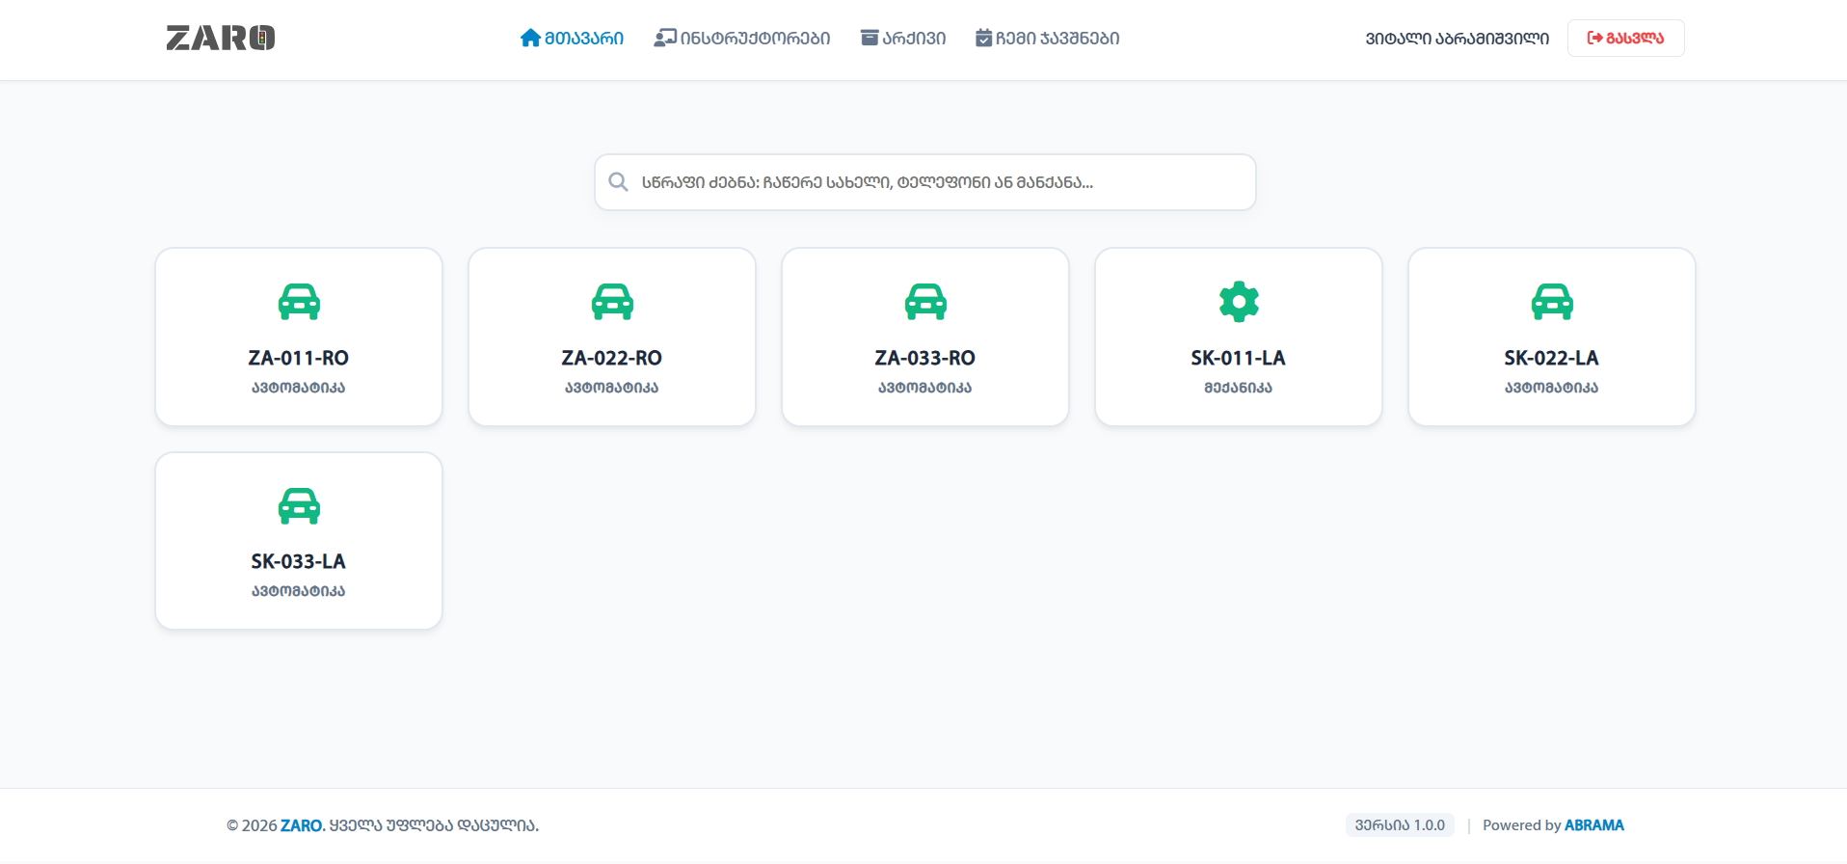Click მექანიკა text under SK-011-LA
The width and height of the screenshot is (1847, 864).
1239,388
